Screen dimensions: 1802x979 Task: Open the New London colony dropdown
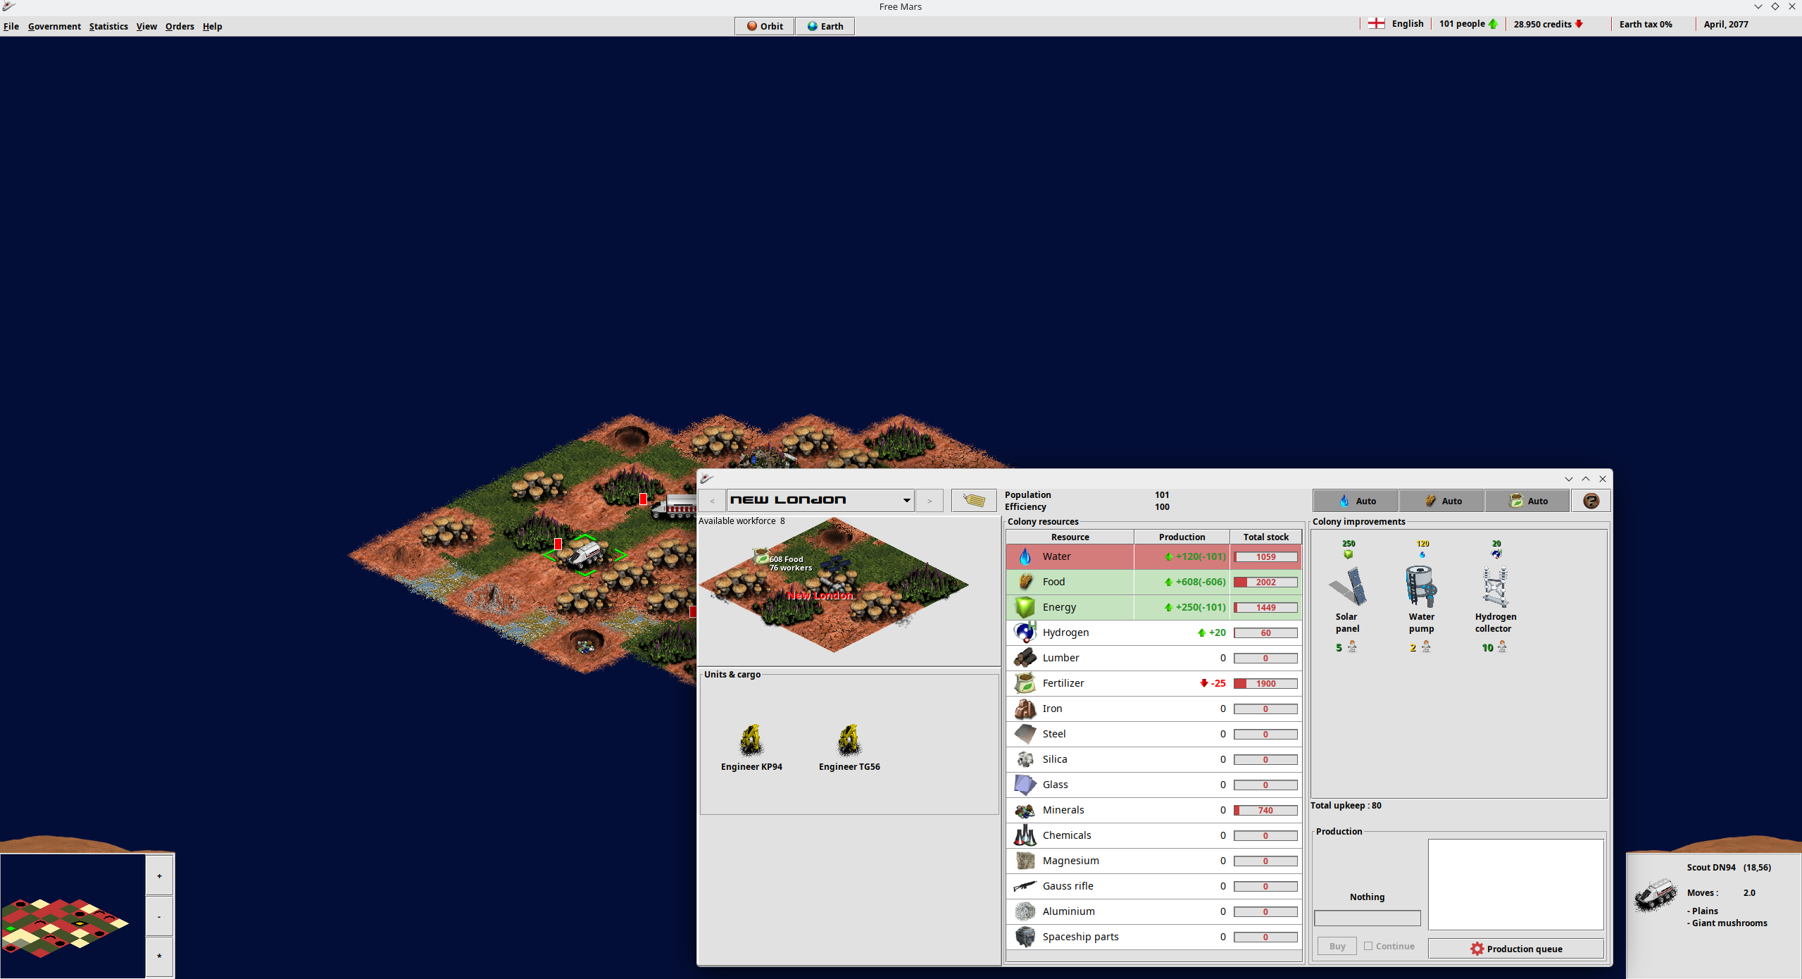[906, 501]
